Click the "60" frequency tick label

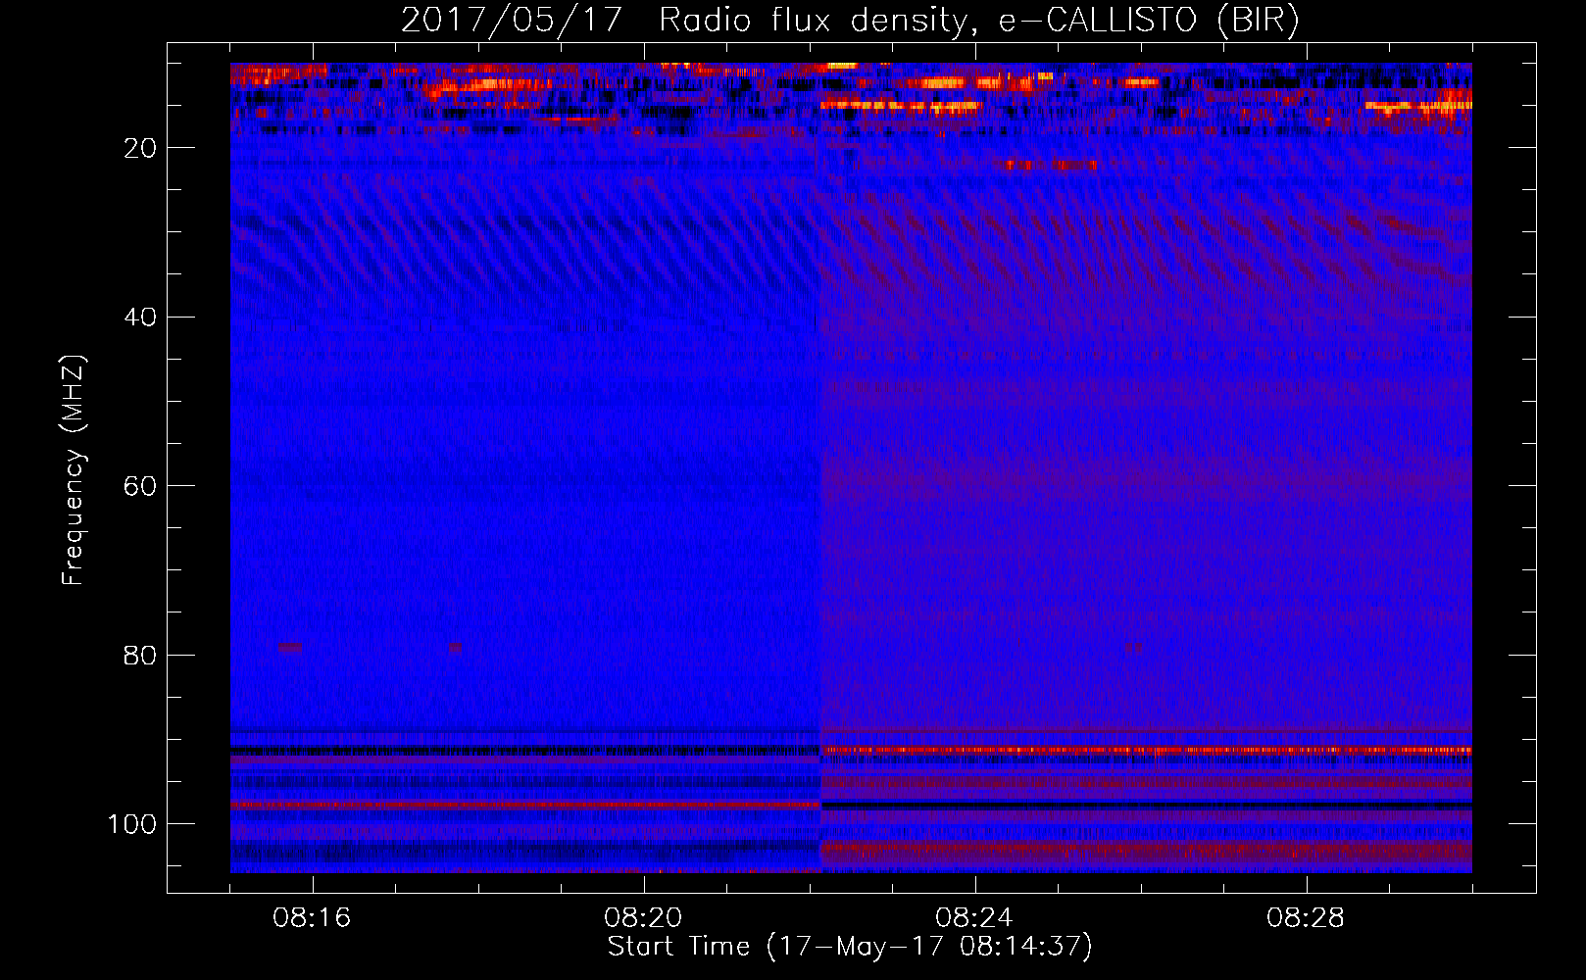coord(141,486)
